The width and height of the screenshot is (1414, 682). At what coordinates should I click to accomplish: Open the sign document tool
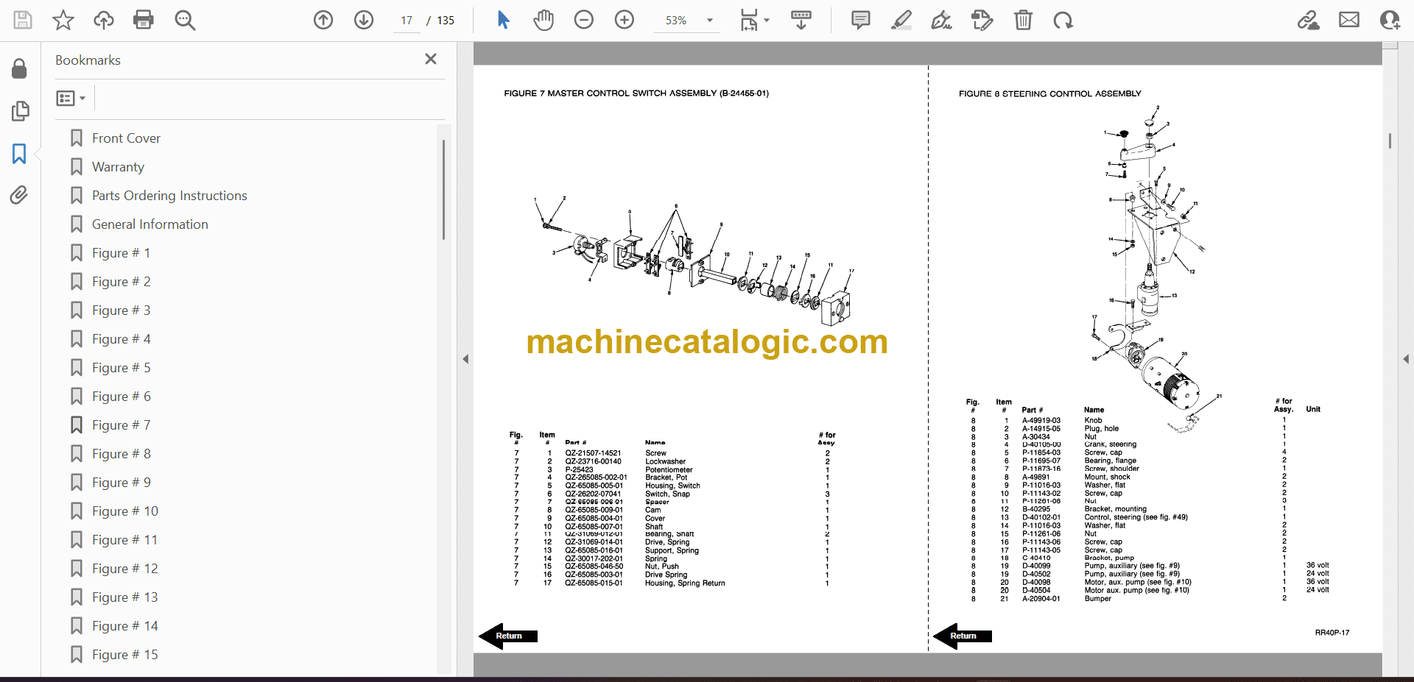[x=941, y=20]
